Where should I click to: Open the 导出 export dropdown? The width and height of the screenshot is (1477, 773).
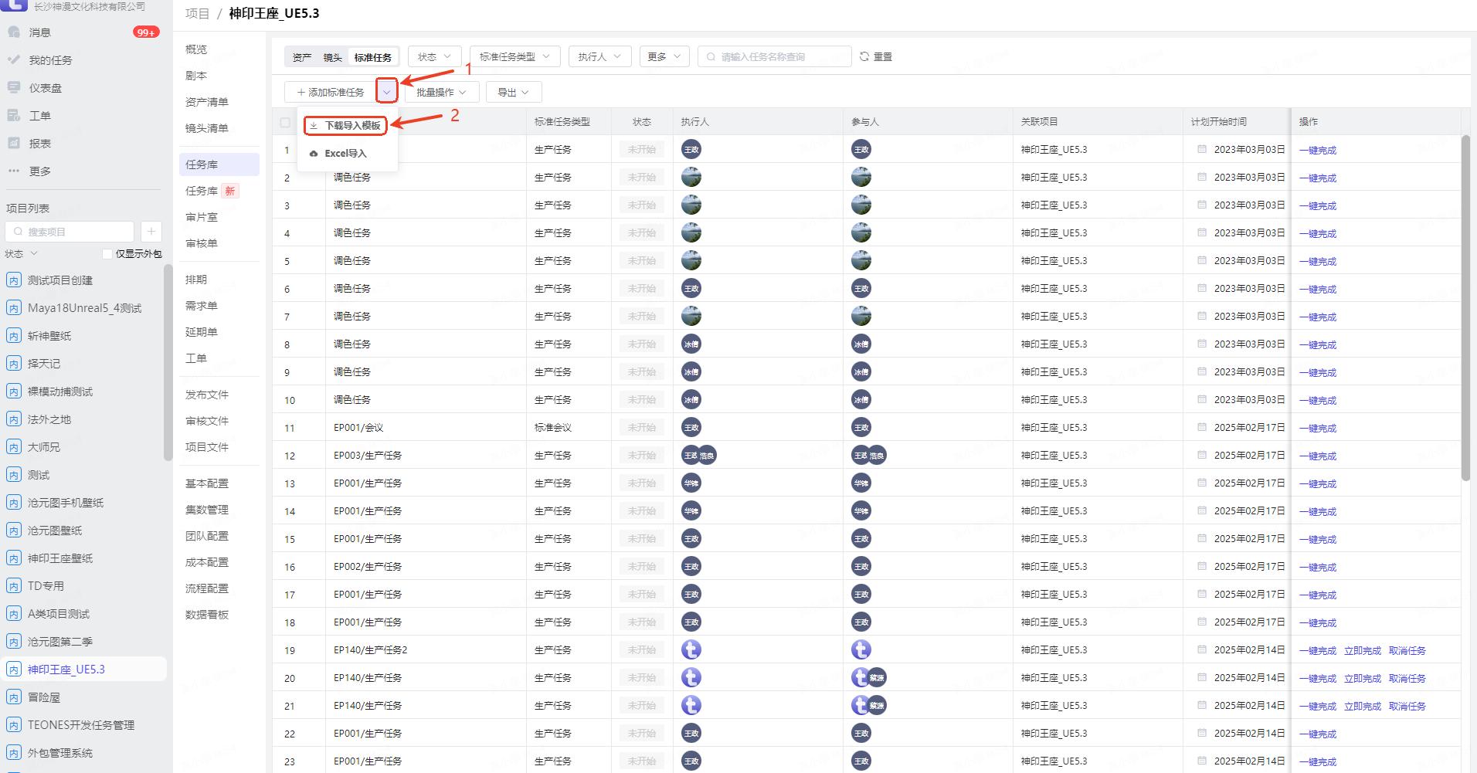tap(514, 92)
